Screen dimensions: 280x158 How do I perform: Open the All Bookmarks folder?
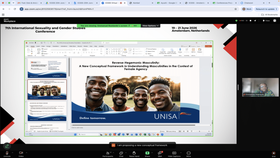(269, 15)
